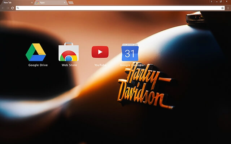
Task: Open a new tab with the new-tab button
Action: tap(71, 3)
